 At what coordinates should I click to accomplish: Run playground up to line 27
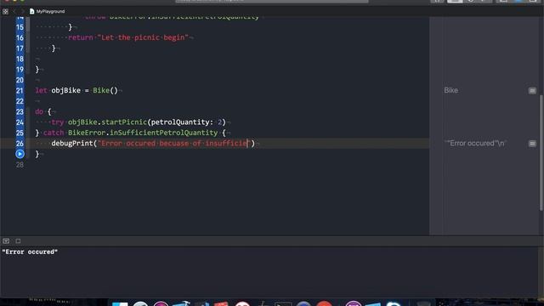click(20, 154)
